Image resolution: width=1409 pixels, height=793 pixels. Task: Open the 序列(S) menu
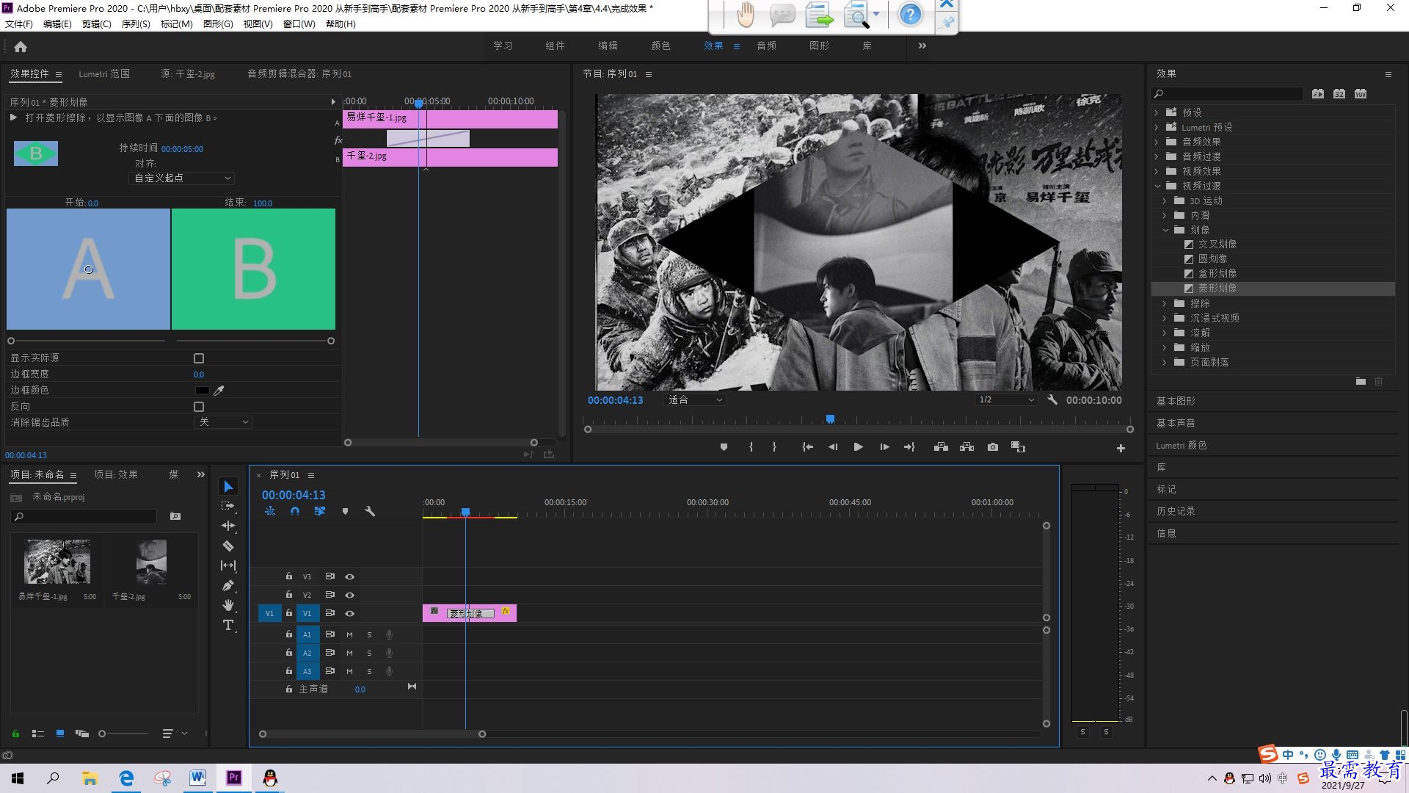(136, 24)
